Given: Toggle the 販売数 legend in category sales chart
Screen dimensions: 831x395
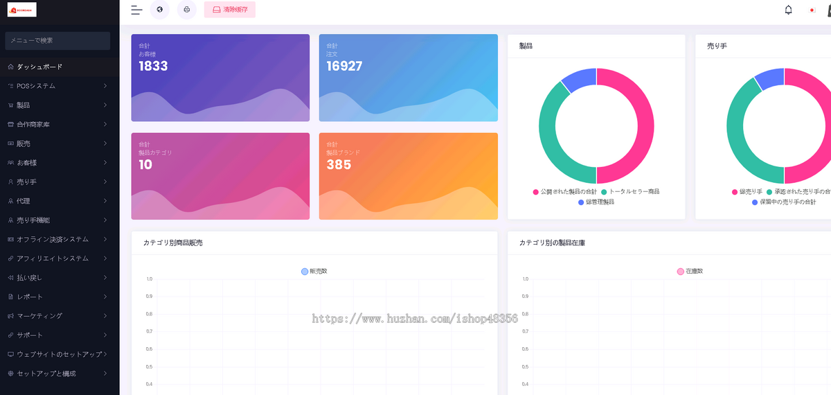Looking at the screenshot, I should [x=314, y=271].
